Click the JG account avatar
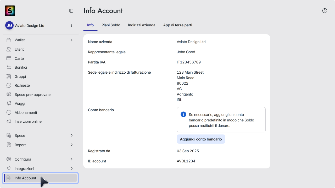335x188 pixels. pos(9,25)
